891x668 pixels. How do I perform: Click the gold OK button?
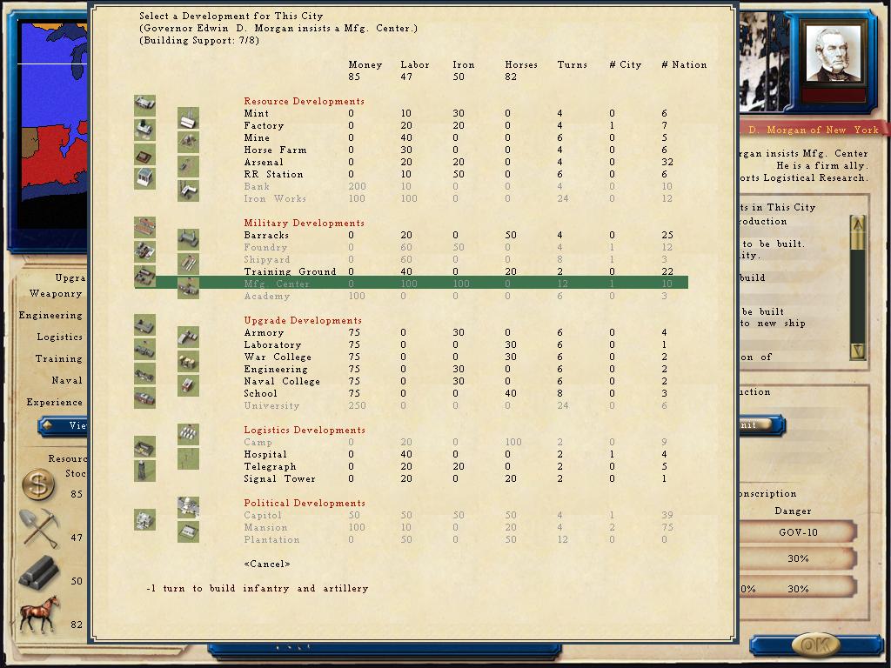tap(815, 645)
